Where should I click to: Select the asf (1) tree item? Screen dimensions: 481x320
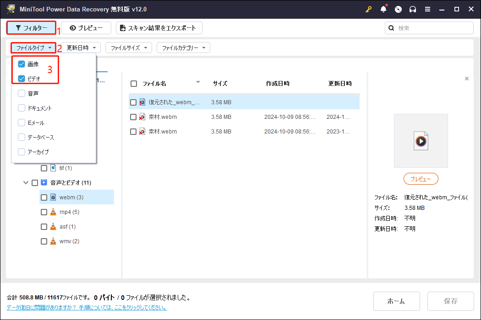pyautogui.click(x=67, y=227)
